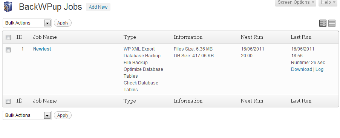Open the top Bulk Actions dropdown
340x138 pixels.
click(27, 23)
